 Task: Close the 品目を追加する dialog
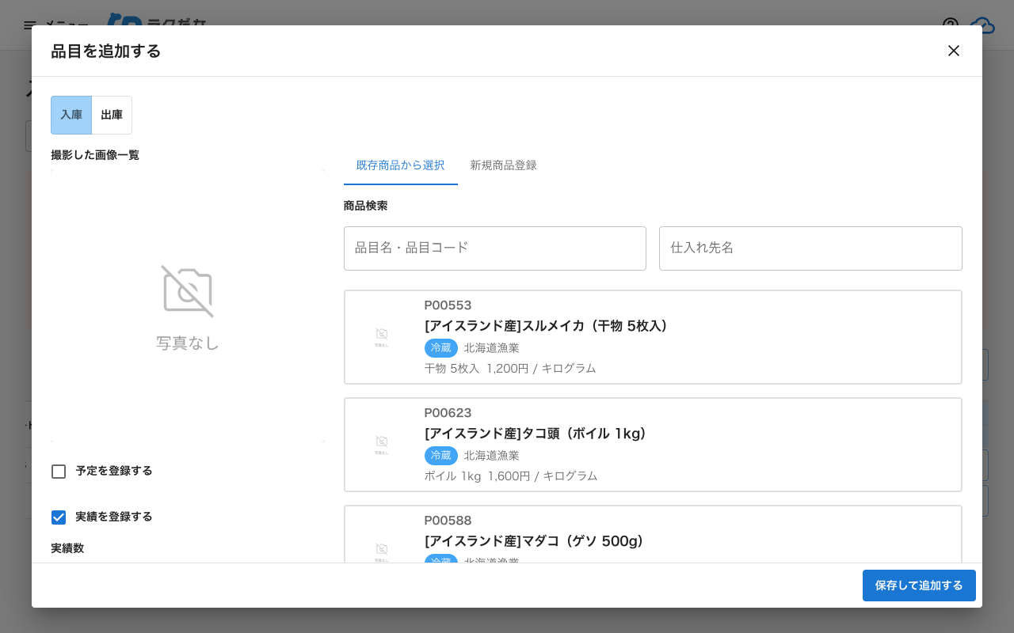point(954,51)
